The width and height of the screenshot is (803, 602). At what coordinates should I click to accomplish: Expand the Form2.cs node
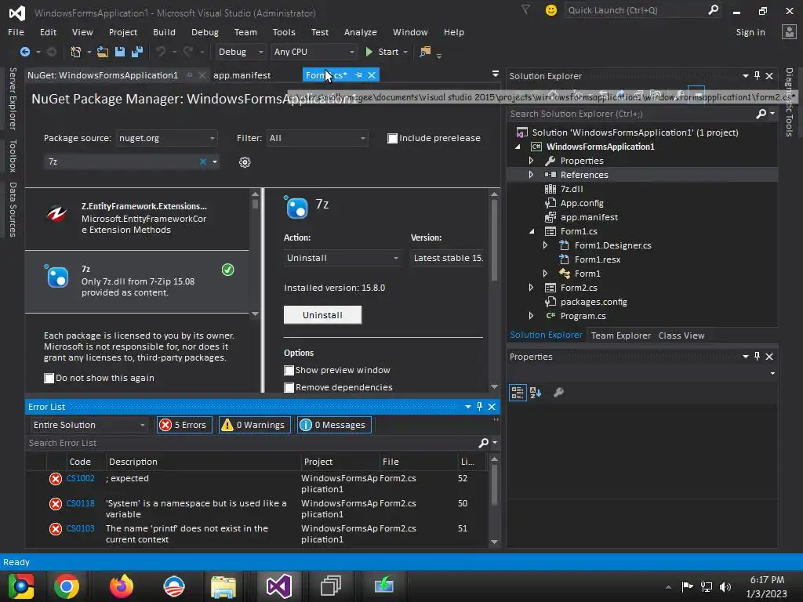coord(531,288)
